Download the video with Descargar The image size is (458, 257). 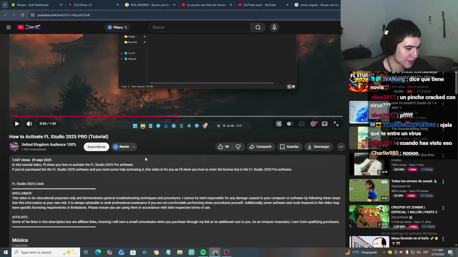point(318,147)
